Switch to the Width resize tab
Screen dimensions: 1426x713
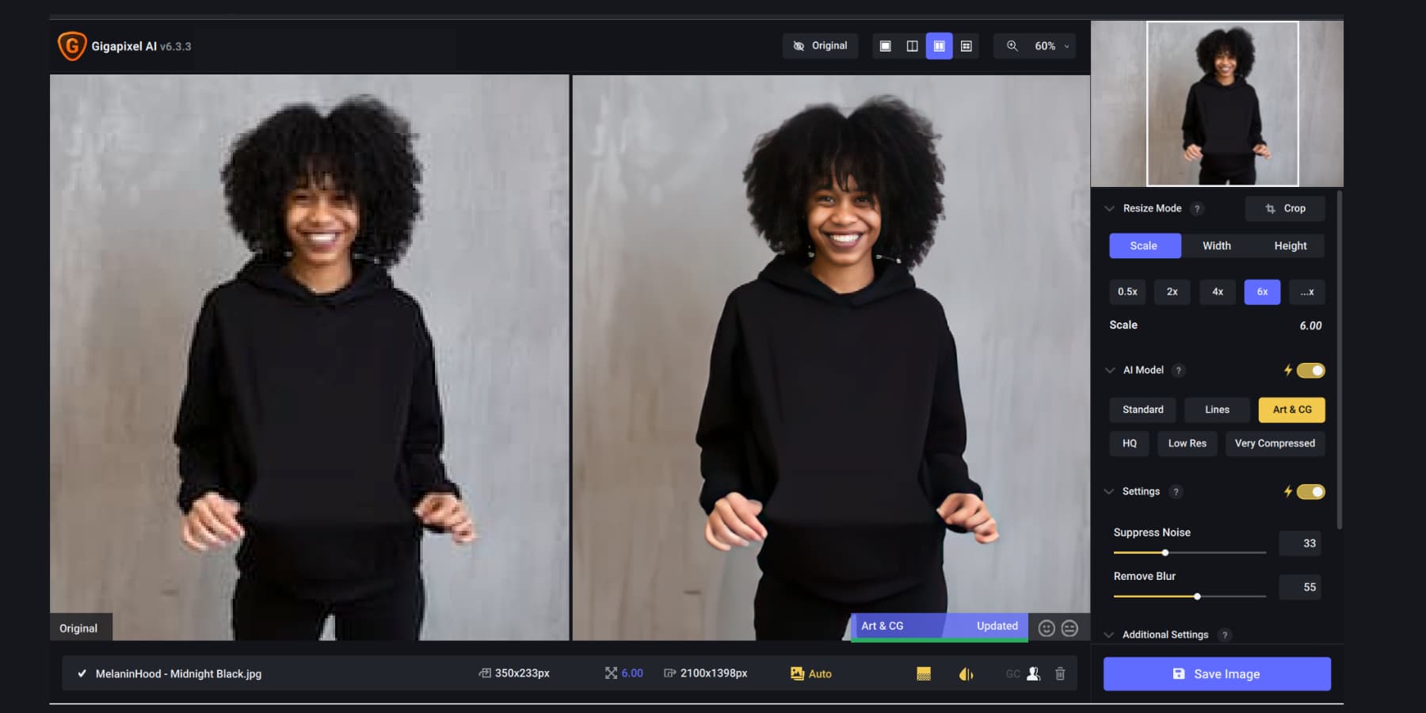tap(1216, 246)
